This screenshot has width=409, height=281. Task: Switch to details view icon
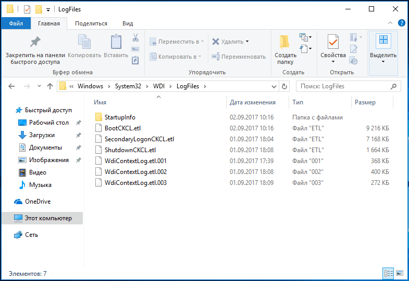(388, 273)
